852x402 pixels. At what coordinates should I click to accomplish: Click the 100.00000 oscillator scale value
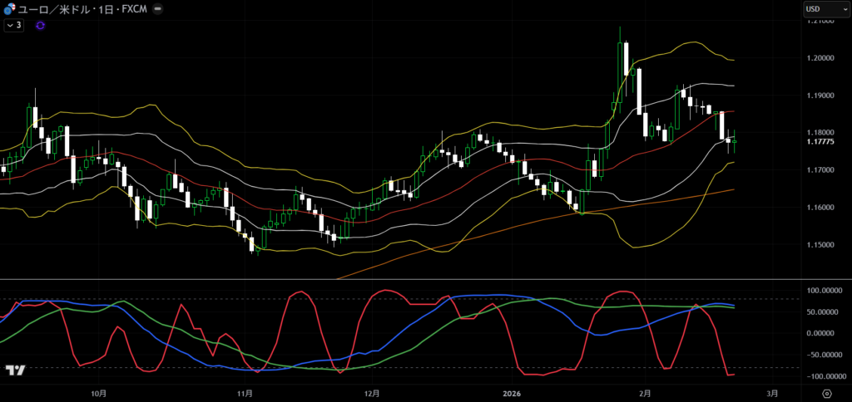pos(822,291)
